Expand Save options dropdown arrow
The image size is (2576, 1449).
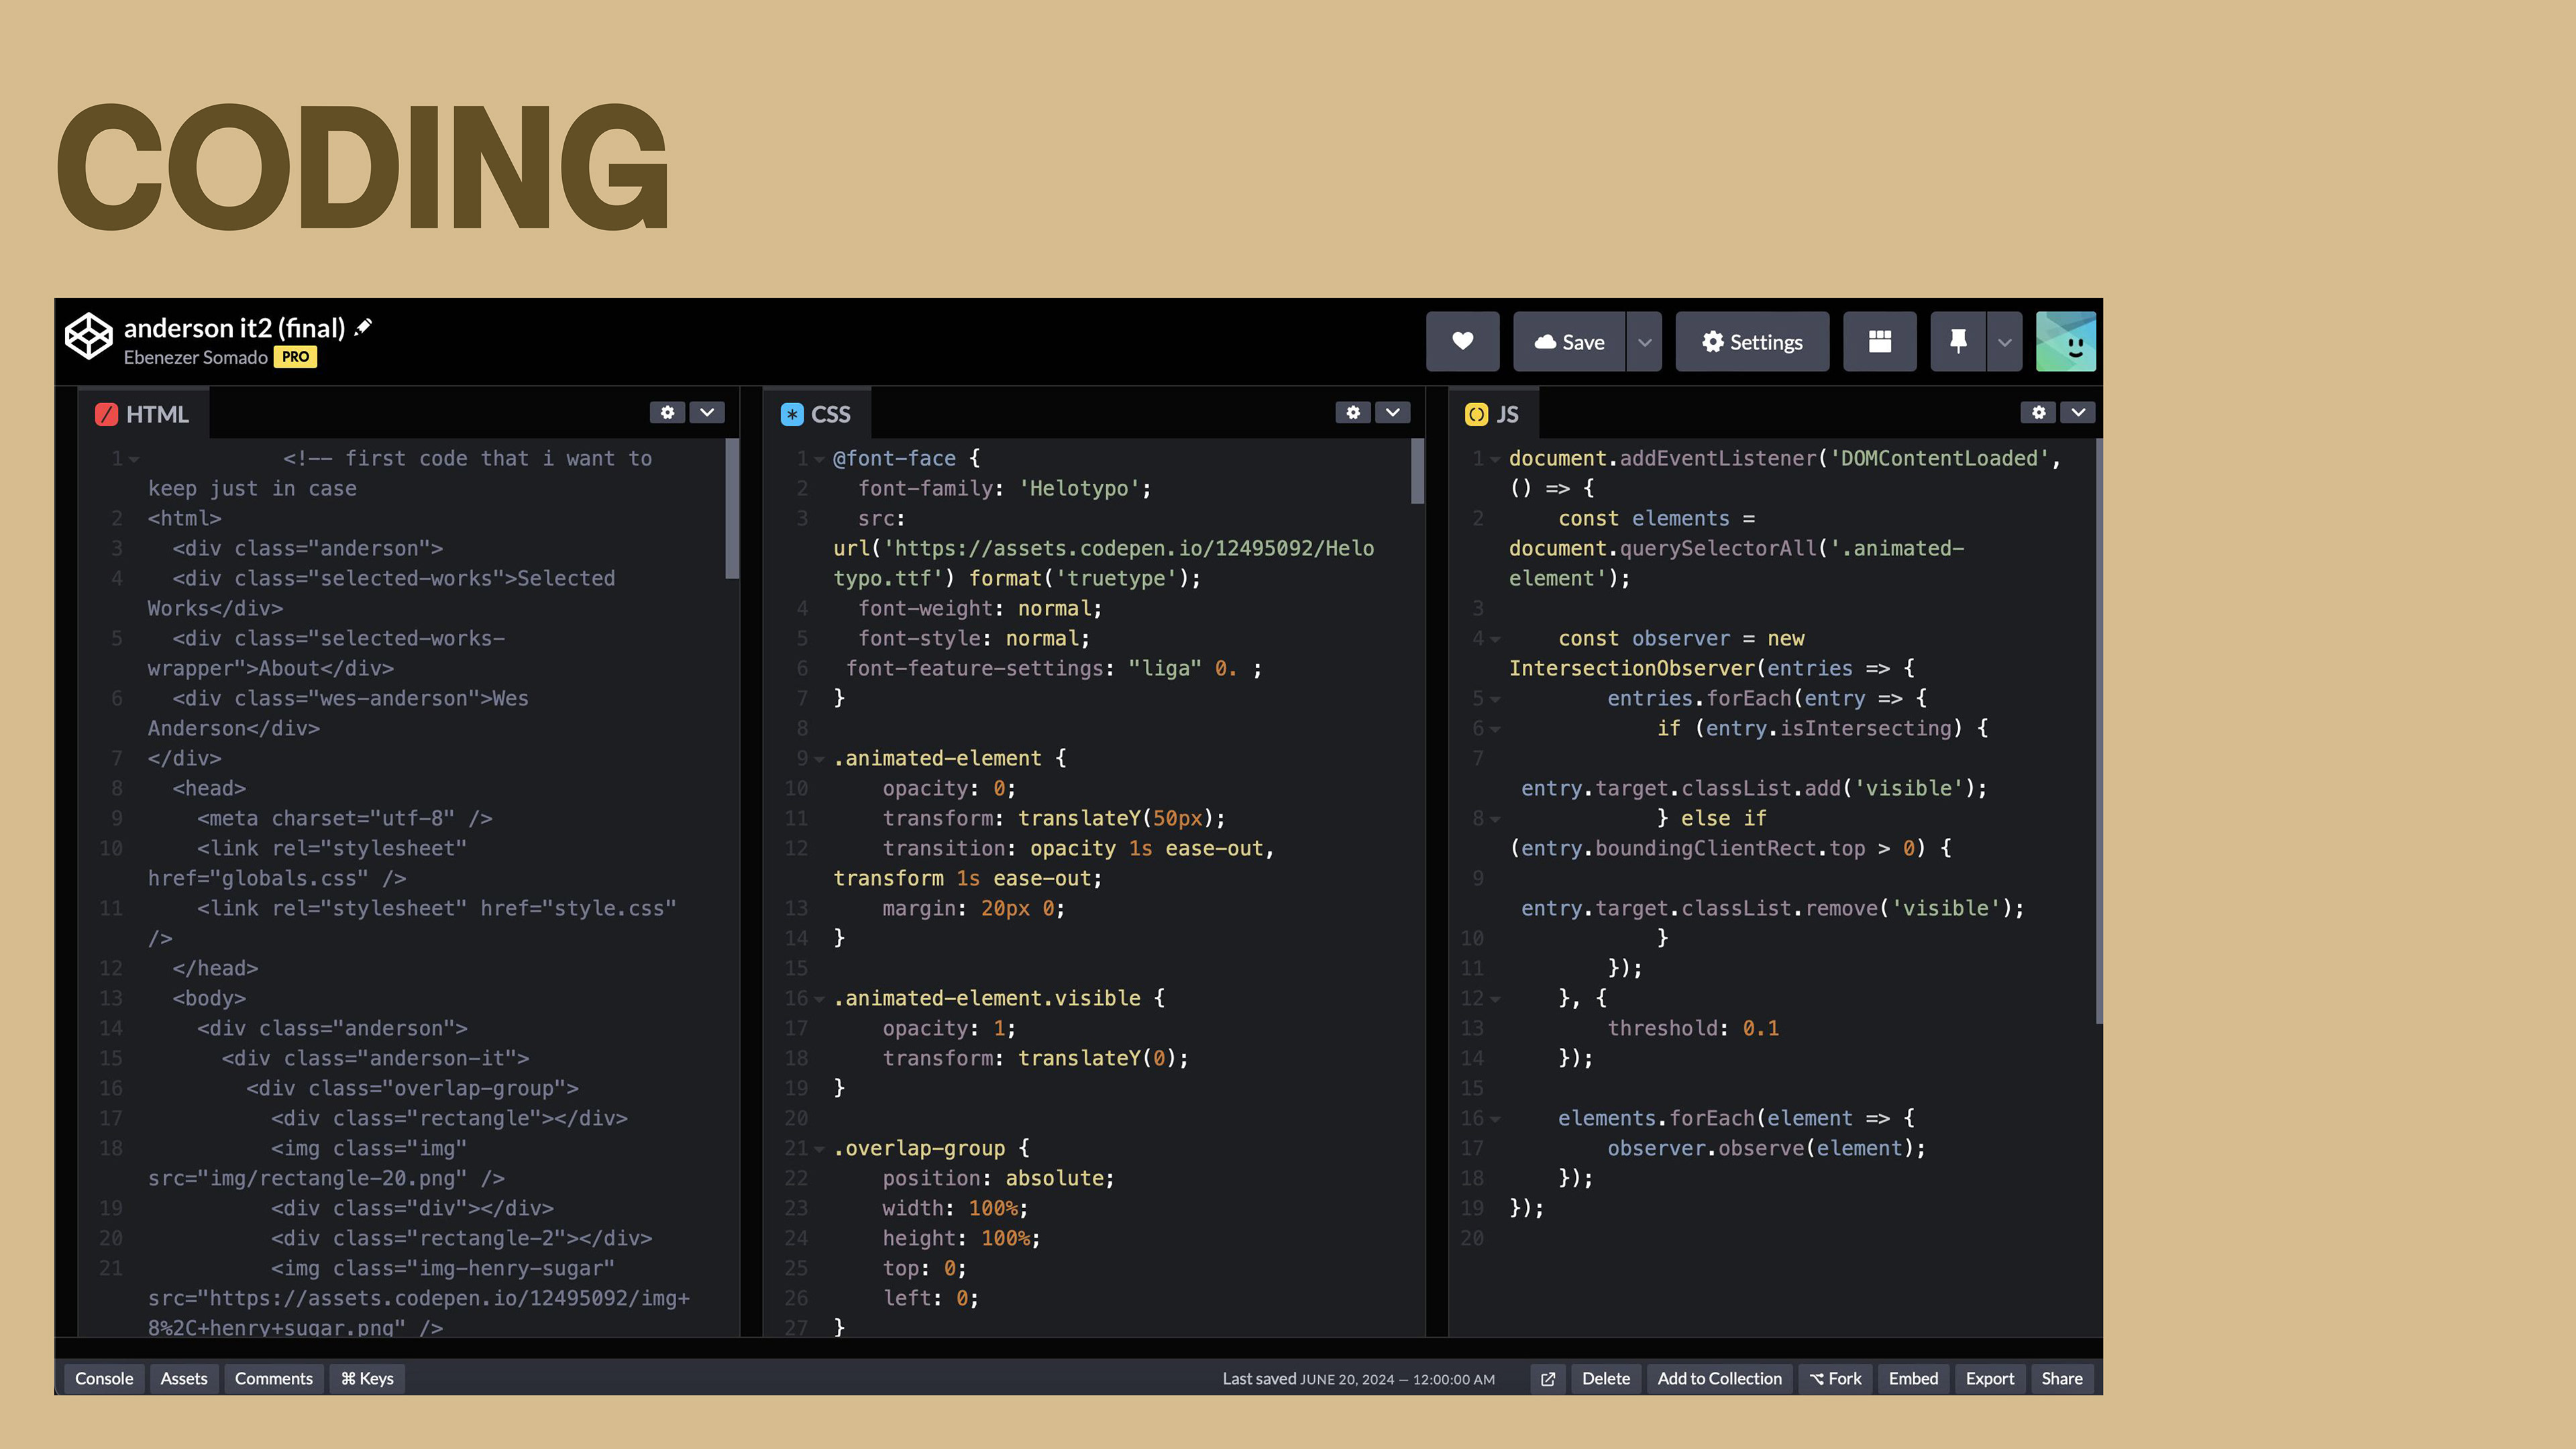point(1644,341)
